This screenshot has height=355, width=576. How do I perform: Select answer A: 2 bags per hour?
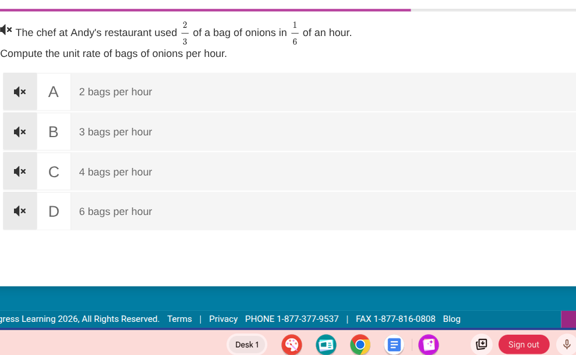coord(115,92)
